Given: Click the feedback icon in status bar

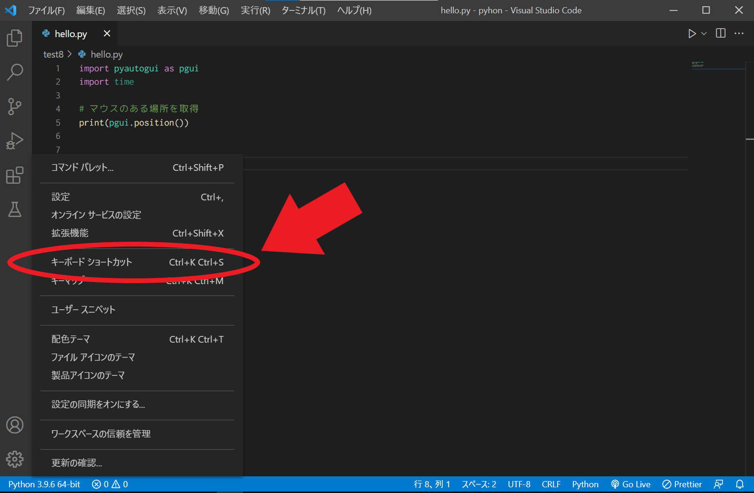Looking at the screenshot, I should tap(718, 484).
